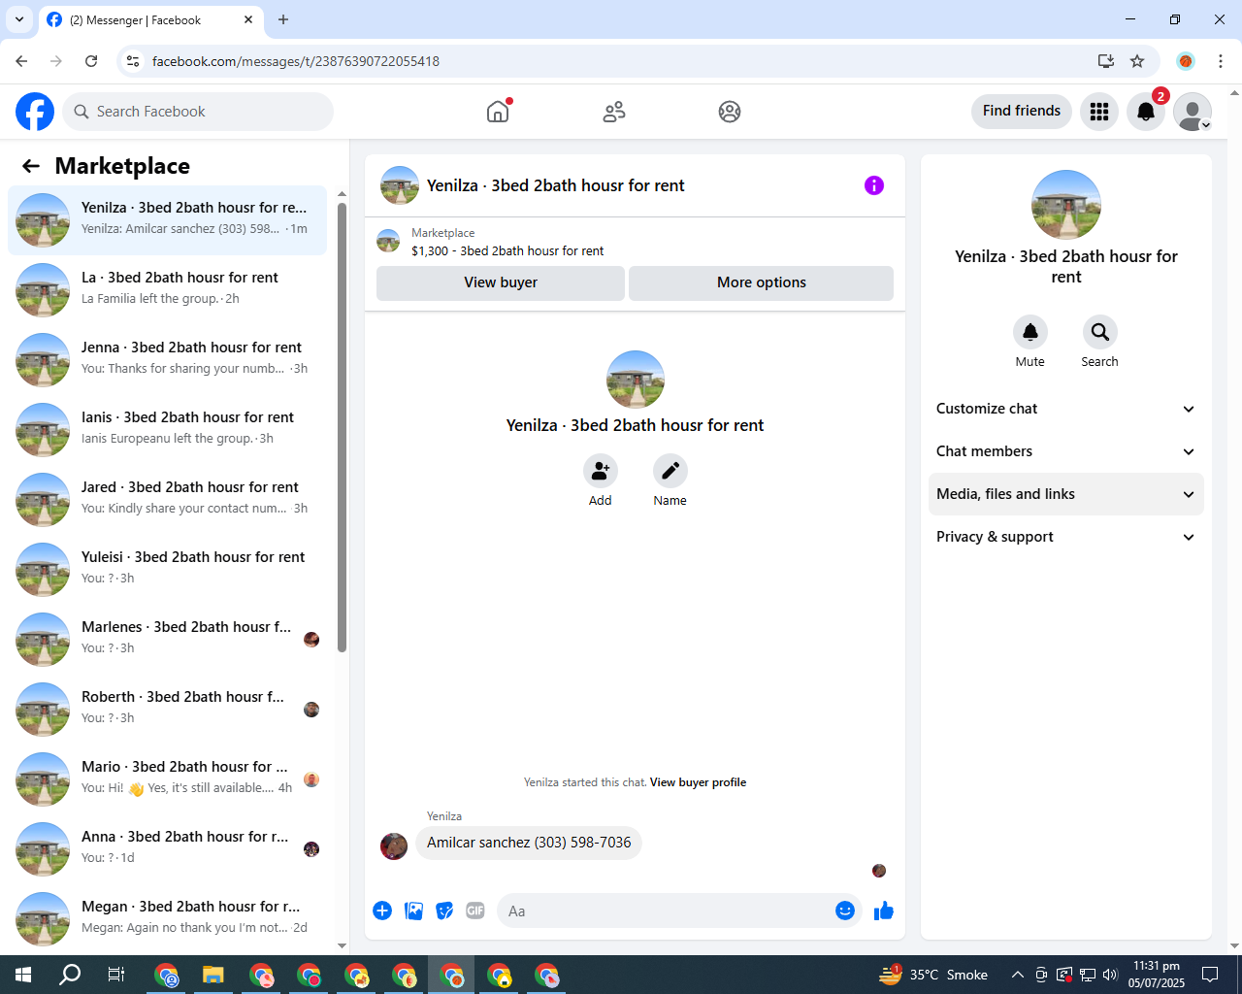Reload the page with refresh icon
1242x994 pixels.
pyautogui.click(x=91, y=61)
